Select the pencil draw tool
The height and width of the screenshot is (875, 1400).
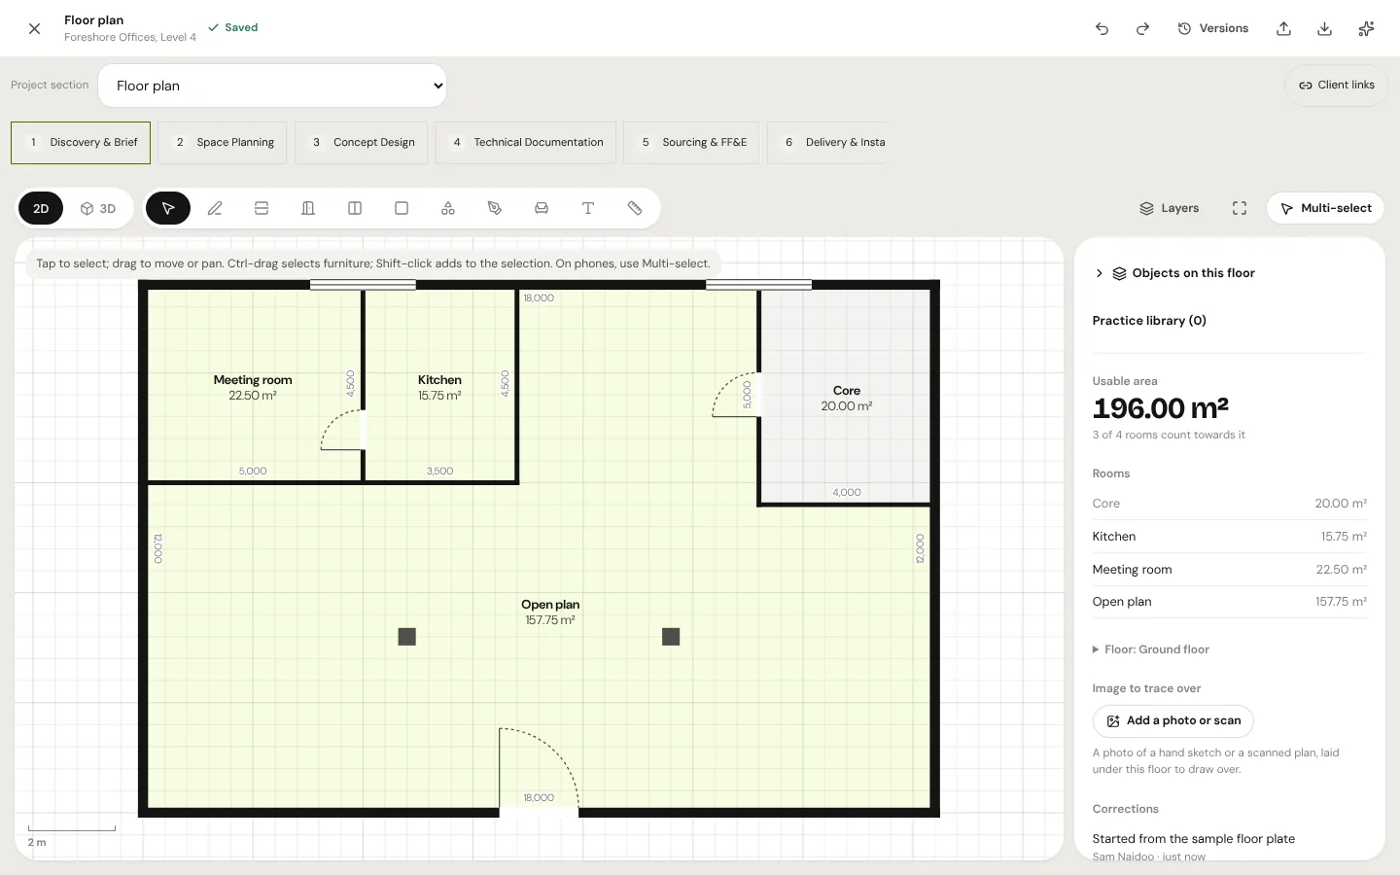pos(215,208)
